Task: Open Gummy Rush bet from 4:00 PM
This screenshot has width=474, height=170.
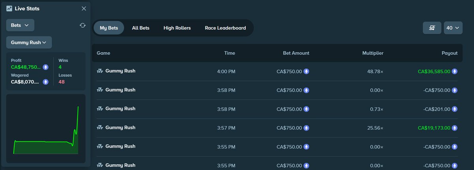Action: pyautogui.click(x=120, y=71)
